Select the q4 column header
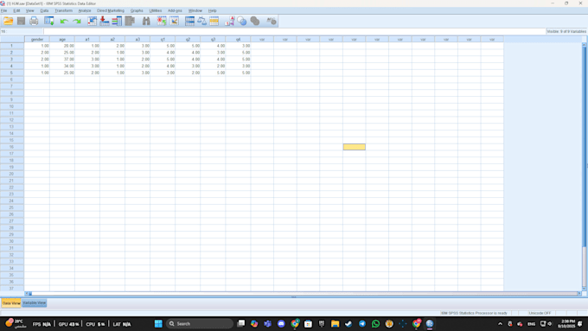588x331 pixels. tap(238, 40)
